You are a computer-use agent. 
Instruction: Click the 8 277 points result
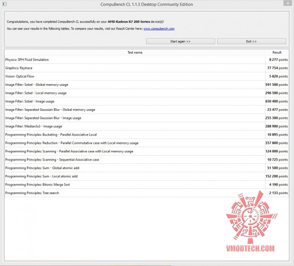tap(278, 60)
